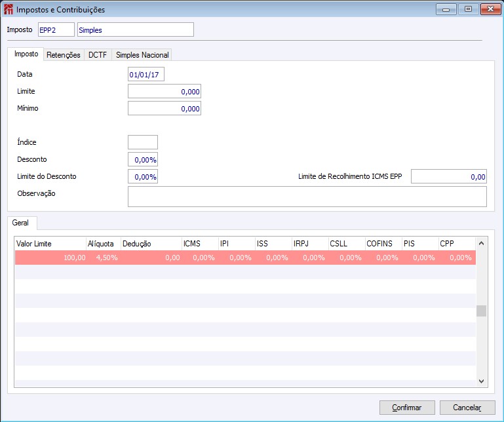Click the PIS column header
This screenshot has height=422, width=504.
(x=420, y=244)
